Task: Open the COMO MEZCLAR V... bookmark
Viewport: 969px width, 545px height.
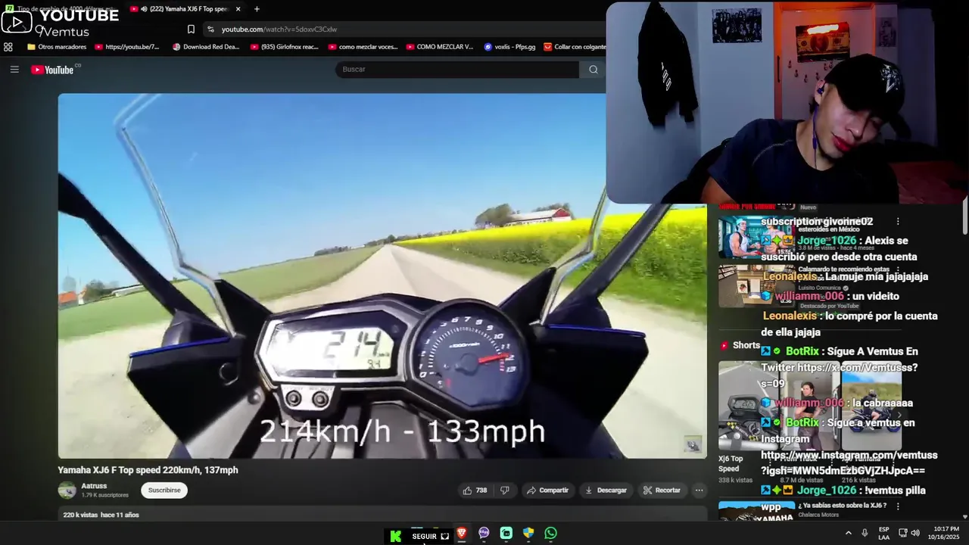Action: [x=440, y=47]
